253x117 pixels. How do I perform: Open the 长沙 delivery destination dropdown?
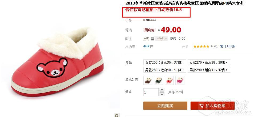(x=161, y=39)
